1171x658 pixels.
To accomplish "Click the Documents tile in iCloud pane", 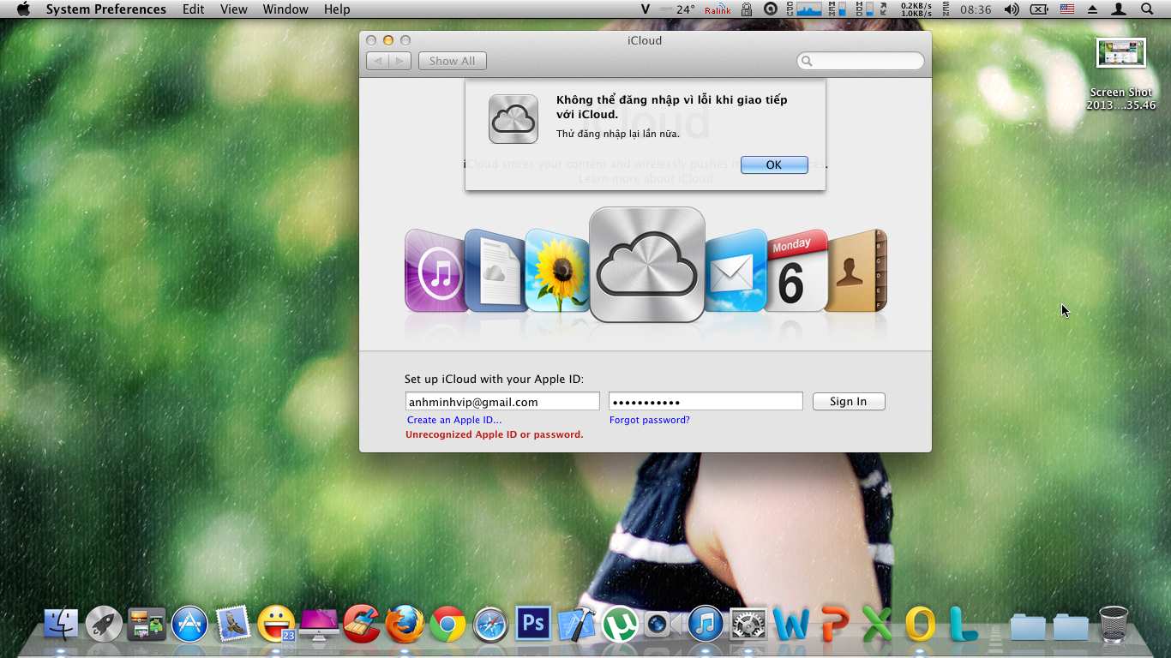I will click(x=495, y=271).
